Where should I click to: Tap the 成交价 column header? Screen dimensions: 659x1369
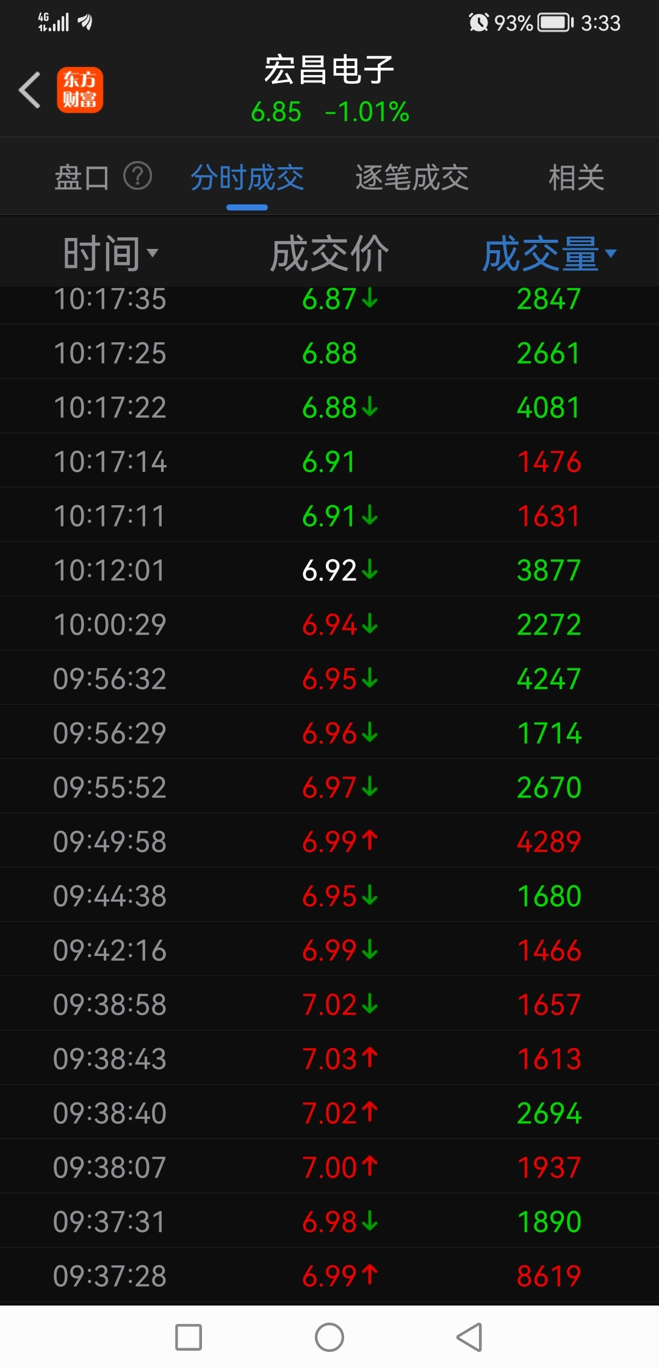point(329,253)
